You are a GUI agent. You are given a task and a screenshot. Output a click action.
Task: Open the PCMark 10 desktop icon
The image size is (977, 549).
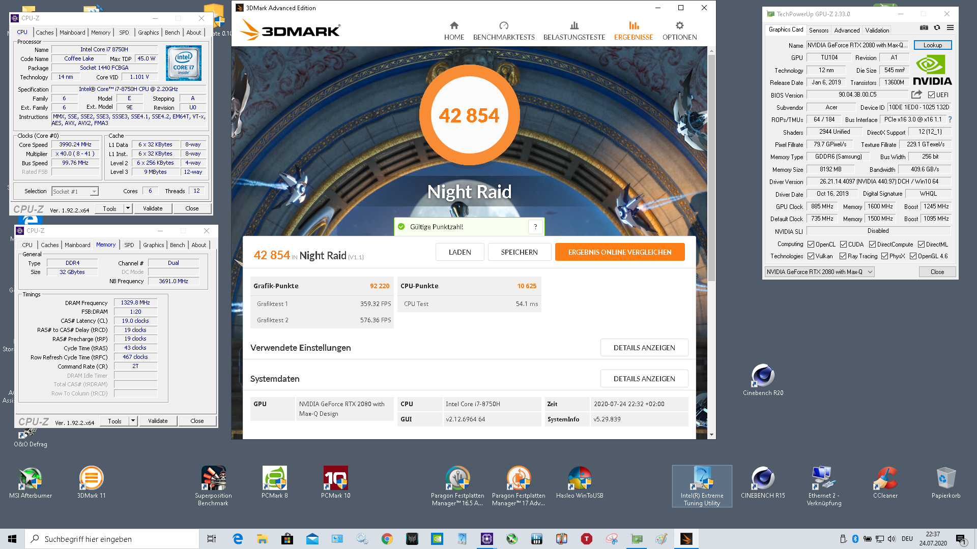336,483
